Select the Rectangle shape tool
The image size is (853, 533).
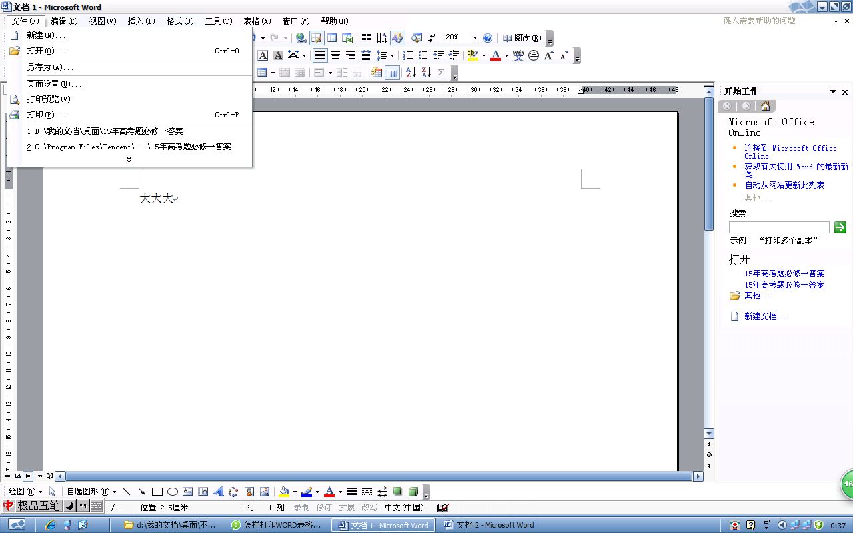[157, 492]
